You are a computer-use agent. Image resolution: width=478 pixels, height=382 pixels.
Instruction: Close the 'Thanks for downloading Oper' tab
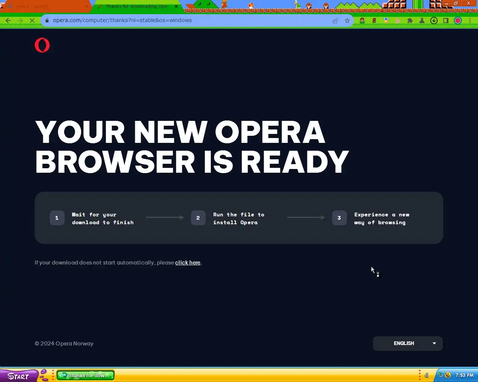176,6
